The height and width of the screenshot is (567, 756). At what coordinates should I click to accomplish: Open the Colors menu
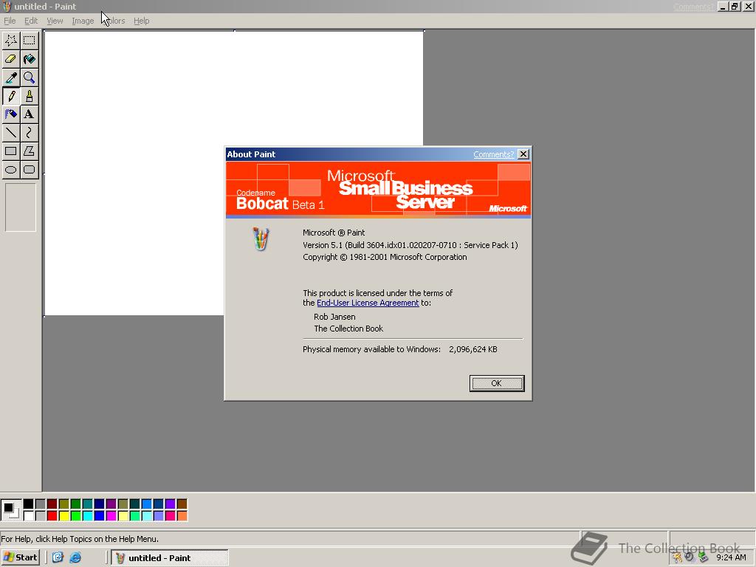[x=114, y=21]
